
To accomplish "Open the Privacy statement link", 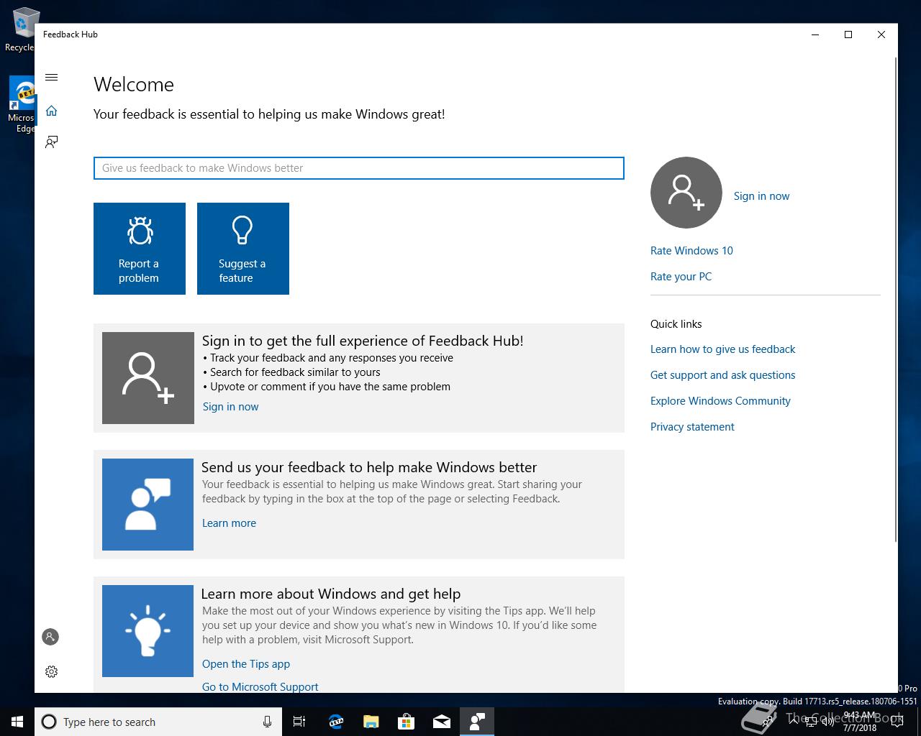I will (x=692, y=427).
